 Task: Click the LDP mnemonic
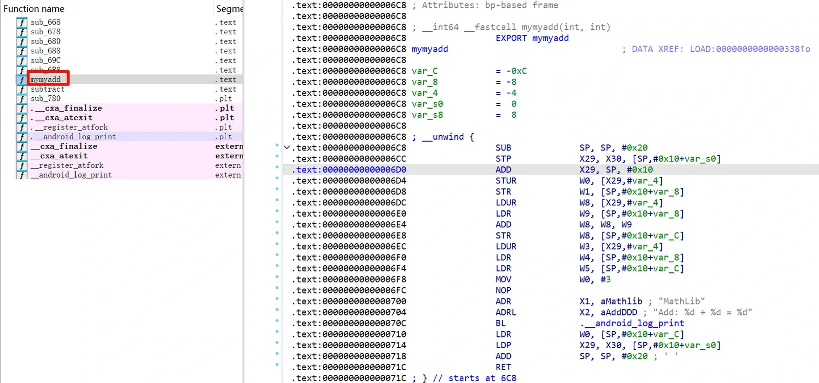coord(503,345)
